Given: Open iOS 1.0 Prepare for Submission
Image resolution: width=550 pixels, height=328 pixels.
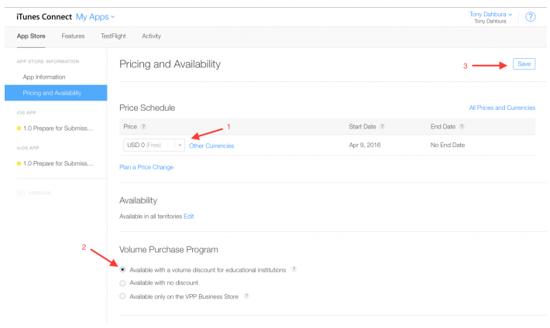Looking at the screenshot, I should (x=58, y=128).
